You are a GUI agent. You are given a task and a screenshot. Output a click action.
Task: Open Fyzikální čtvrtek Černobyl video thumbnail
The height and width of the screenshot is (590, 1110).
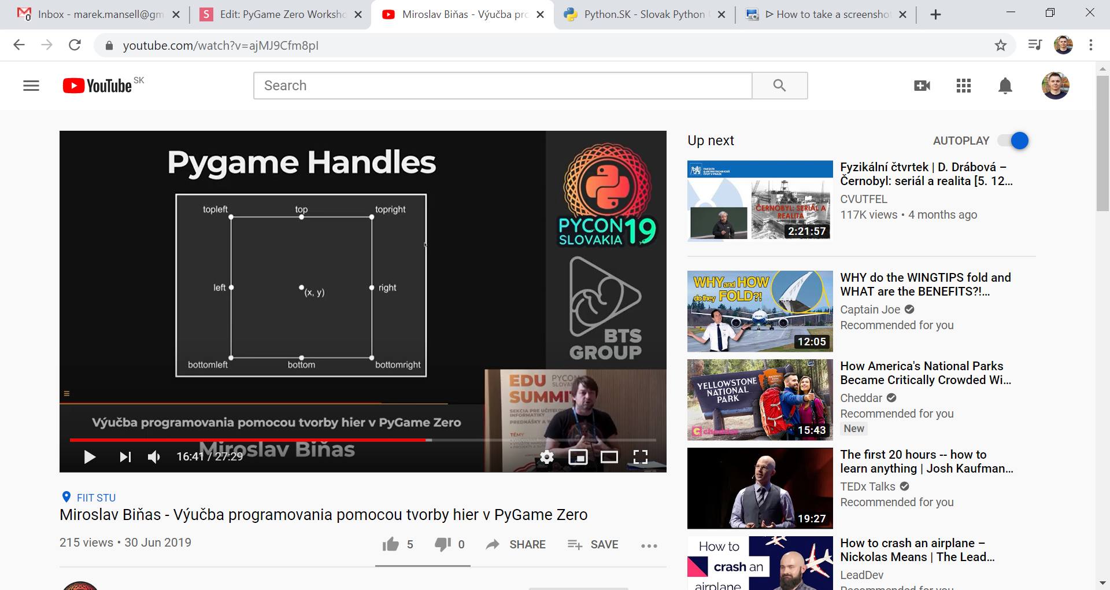tap(760, 201)
